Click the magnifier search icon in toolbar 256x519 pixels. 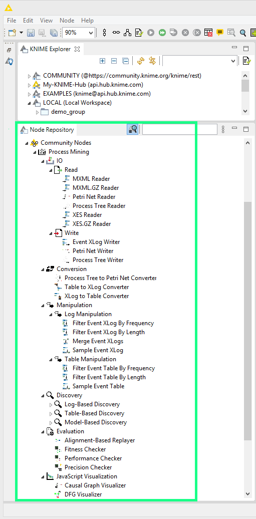point(243,33)
